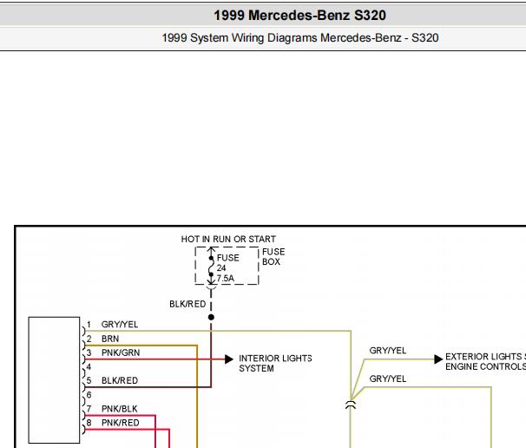Click the upper GRY/YEL label near Exterior Lights
This screenshot has width=526, height=448.
388,351
